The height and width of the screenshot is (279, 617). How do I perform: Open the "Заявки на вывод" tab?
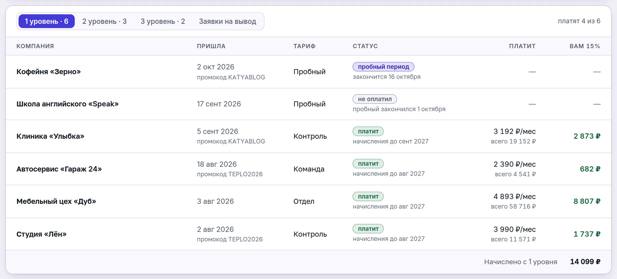[x=228, y=21]
